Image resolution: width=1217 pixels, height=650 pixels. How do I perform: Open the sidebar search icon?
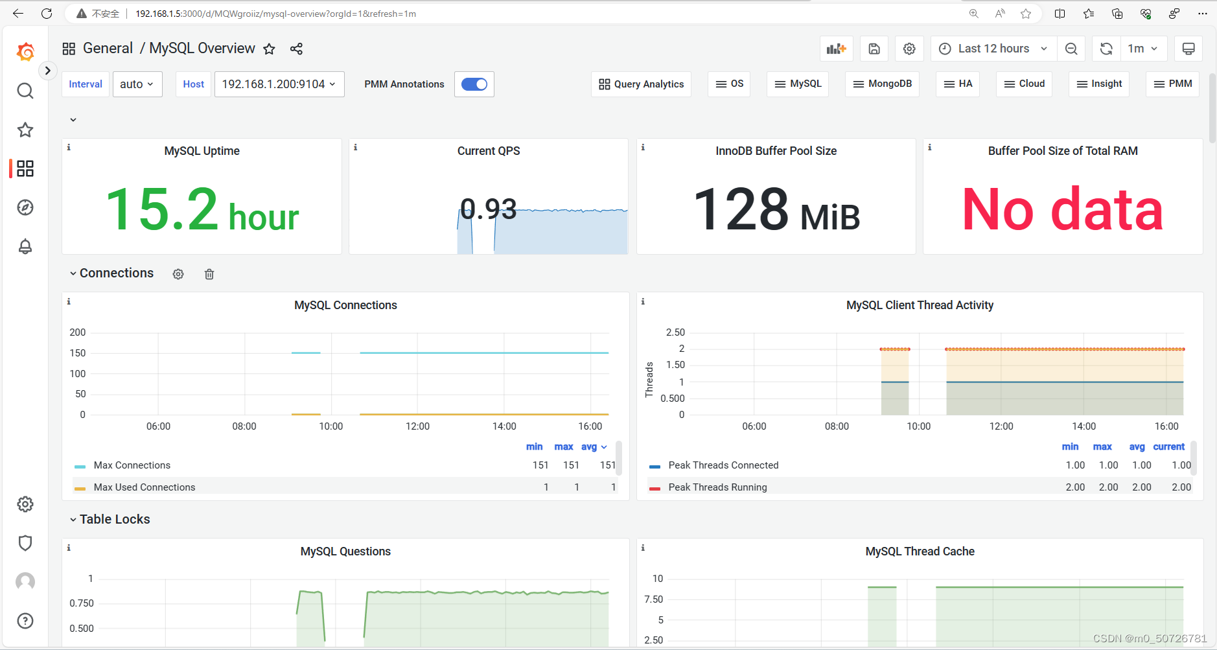point(25,91)
